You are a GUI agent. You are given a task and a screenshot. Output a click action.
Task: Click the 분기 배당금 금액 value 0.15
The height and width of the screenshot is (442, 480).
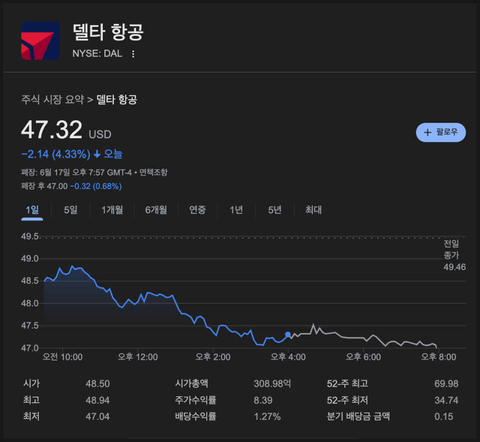(444, 417)
